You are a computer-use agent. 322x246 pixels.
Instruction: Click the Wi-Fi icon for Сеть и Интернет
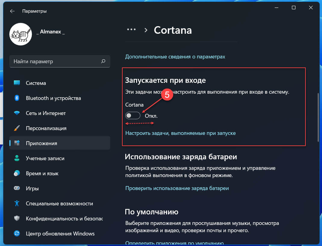pyautogui.click(x=17, y=113)
